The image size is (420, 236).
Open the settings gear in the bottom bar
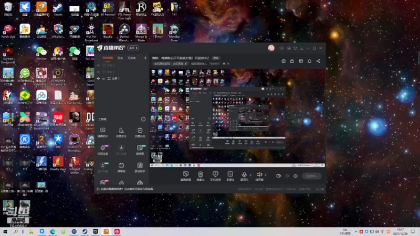pyautogui.click(x=296, y=176)
